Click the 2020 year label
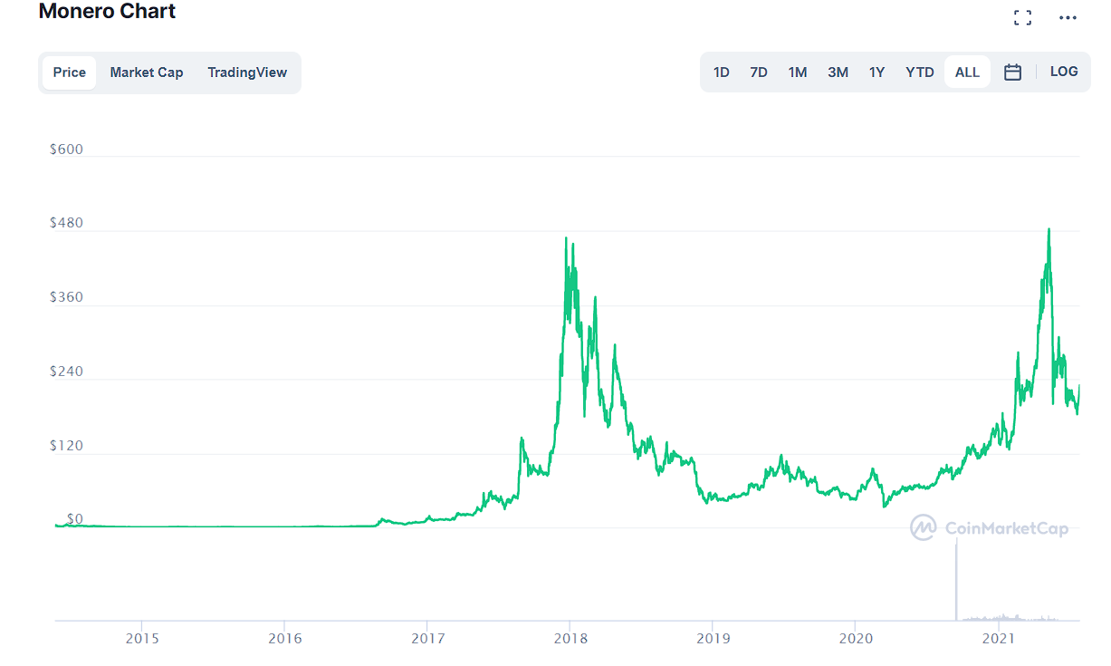1111x666 pixels. coord(856,638)
